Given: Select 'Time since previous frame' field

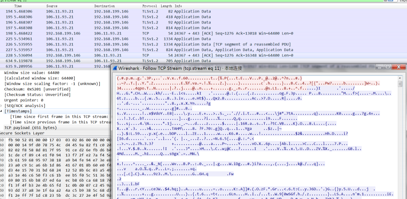Looking at the screenshot, I should (60, 122).
